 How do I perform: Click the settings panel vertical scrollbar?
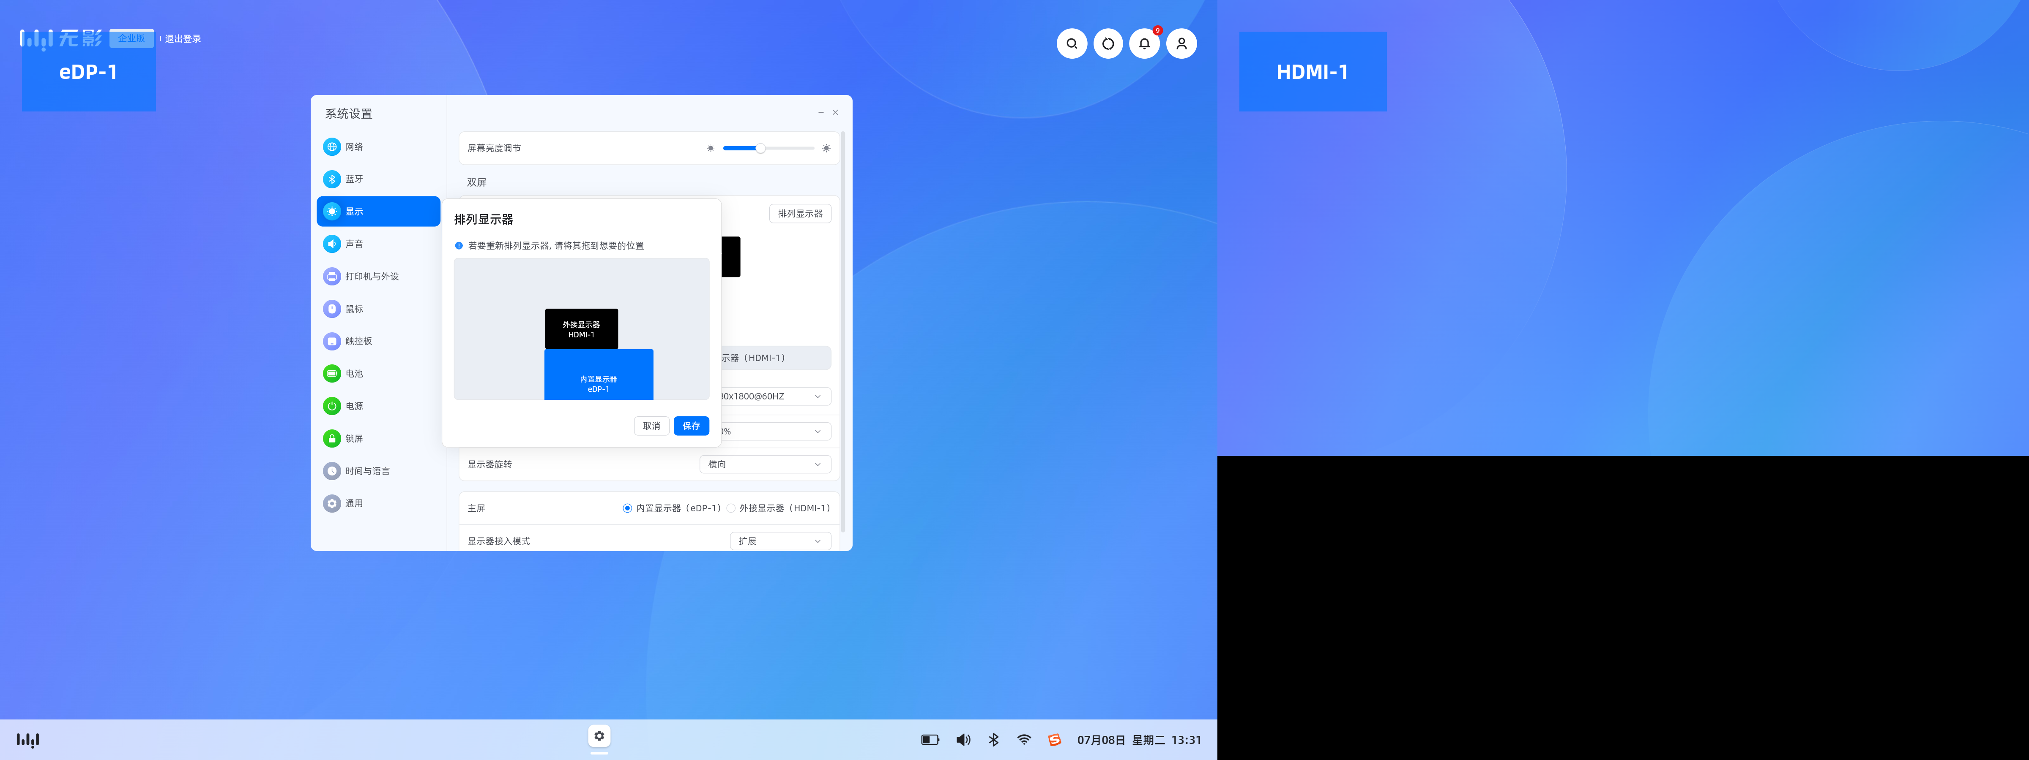pos(843,332)
